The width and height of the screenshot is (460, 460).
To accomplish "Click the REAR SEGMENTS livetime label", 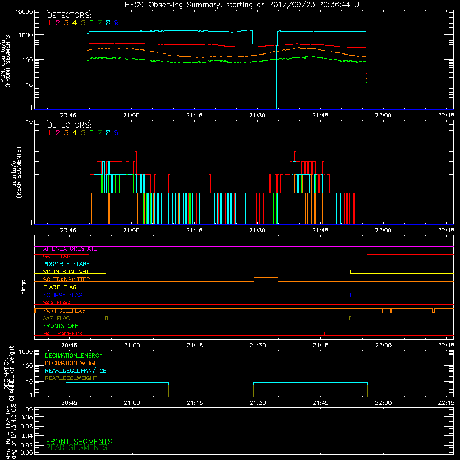I will (76, 448).
